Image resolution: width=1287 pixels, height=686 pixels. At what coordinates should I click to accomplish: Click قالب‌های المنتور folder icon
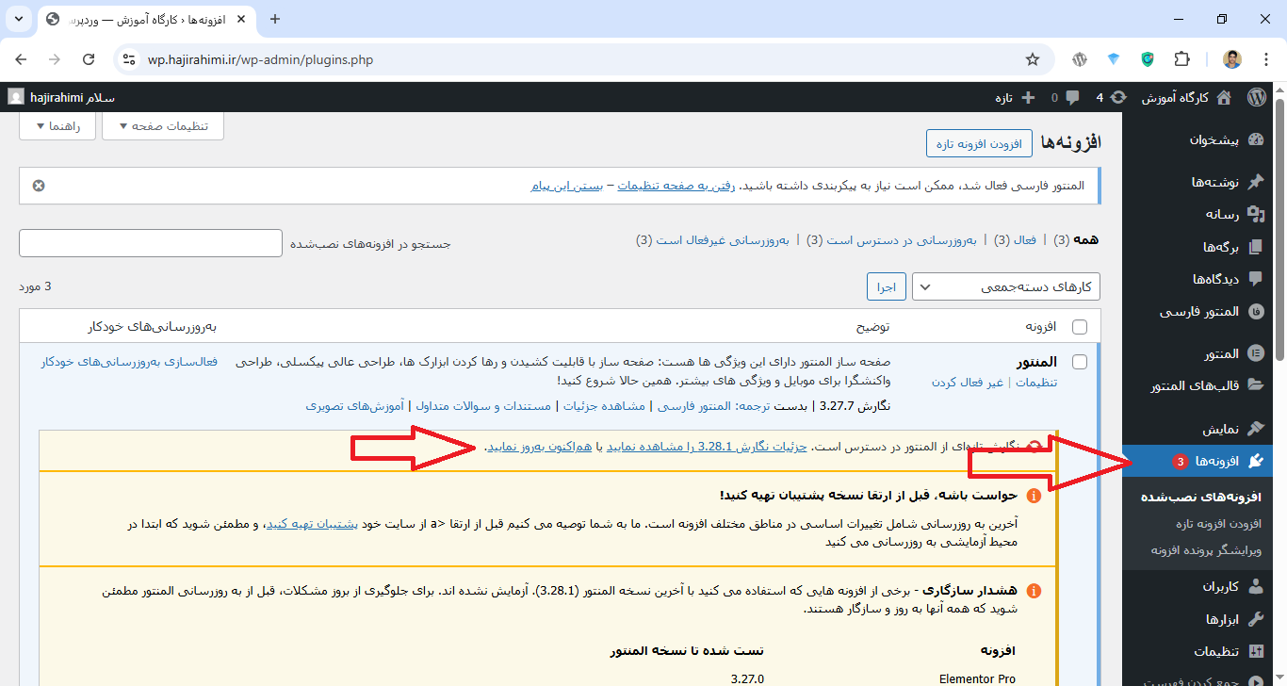(x=1255, y=385)
